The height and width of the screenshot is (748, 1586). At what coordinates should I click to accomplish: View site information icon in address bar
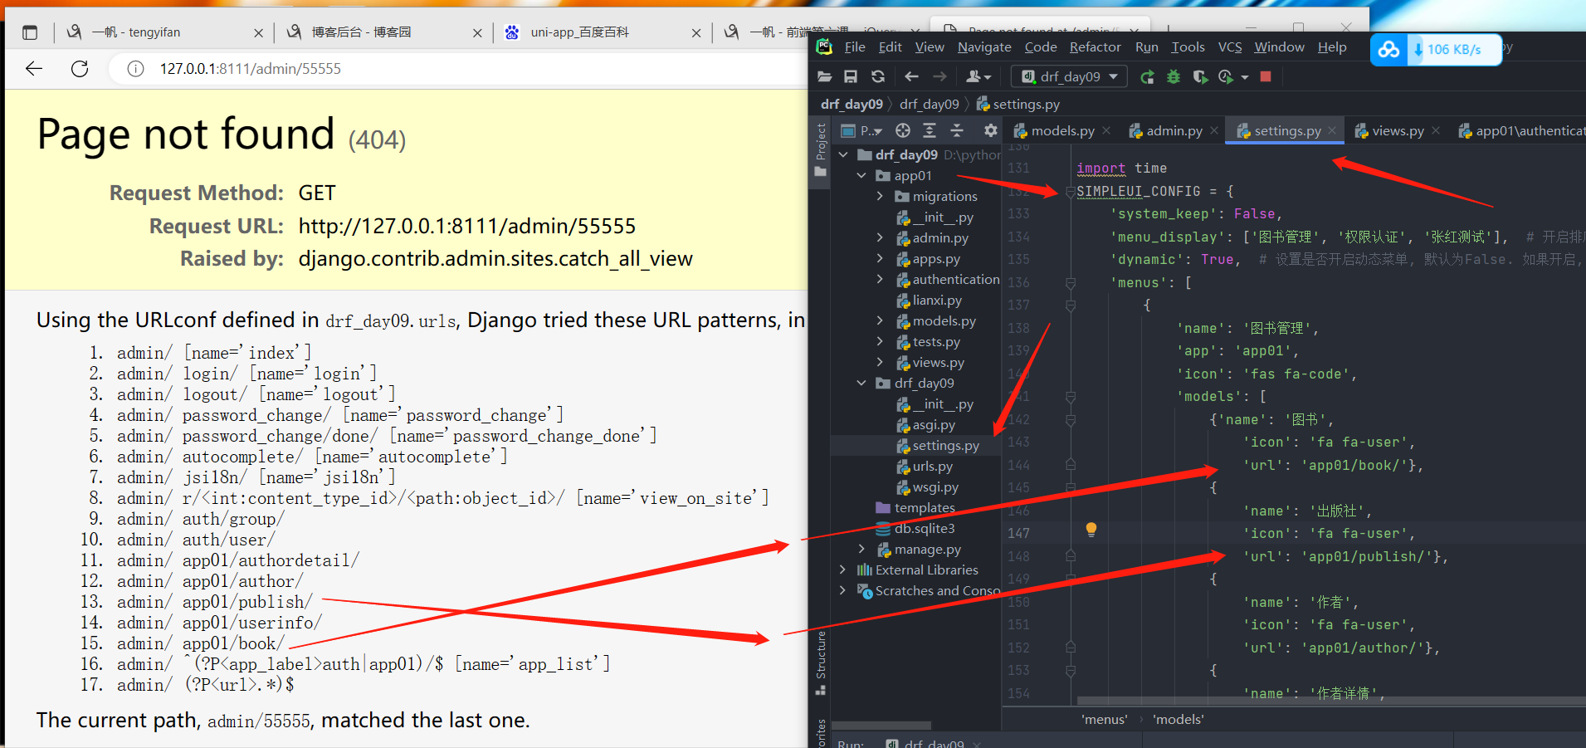click(135, 69)
